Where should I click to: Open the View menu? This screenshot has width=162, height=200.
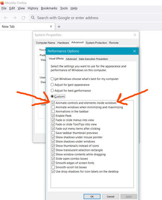click(21, 8)
